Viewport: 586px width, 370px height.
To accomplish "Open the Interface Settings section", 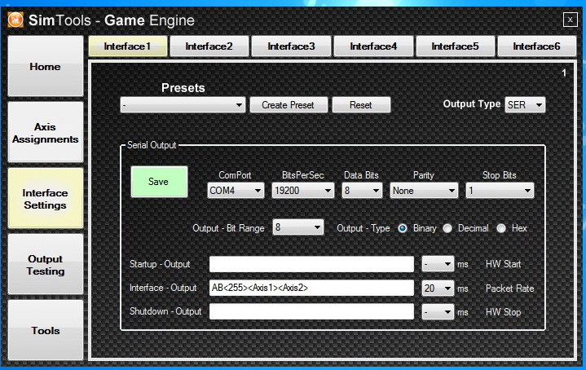I will (45, 199).
